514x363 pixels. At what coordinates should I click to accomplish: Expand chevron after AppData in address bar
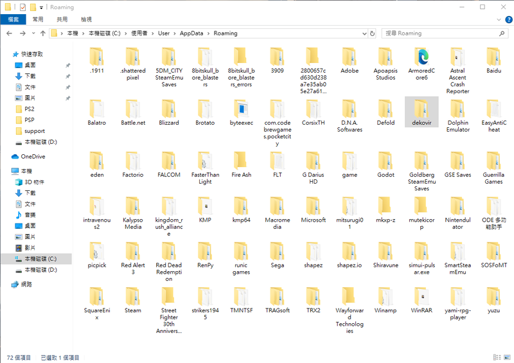point(208,33)
